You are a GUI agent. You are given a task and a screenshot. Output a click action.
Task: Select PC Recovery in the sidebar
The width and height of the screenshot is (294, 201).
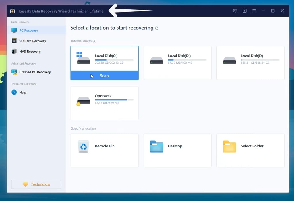tap(36, 30)
